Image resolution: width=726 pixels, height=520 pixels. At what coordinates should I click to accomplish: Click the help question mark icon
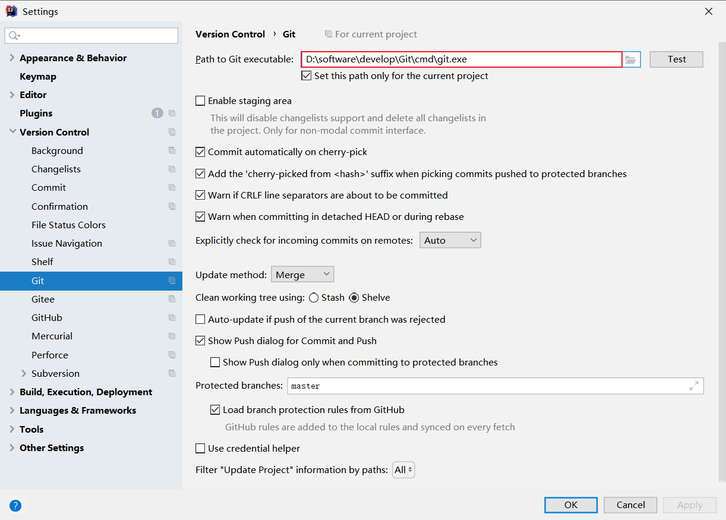(15, 506)
